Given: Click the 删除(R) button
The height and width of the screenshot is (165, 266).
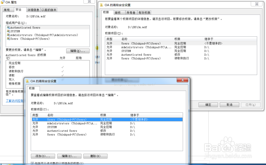Looking at the screenshot, I should (x=95, y=156).
